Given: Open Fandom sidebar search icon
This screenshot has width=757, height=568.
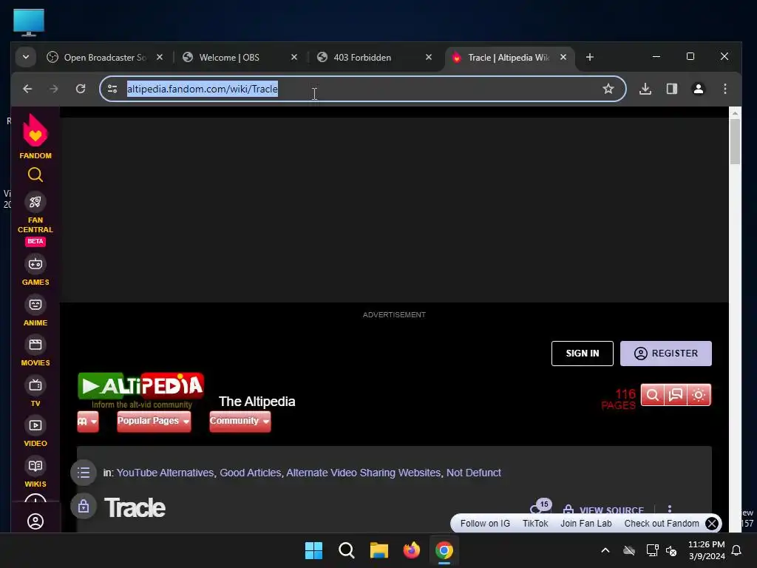Looking at the screenshot, I should pos(35,175).
